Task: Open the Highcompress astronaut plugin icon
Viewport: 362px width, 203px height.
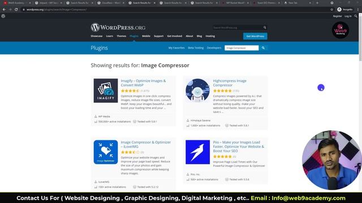Action: click(x=197, y=91)
